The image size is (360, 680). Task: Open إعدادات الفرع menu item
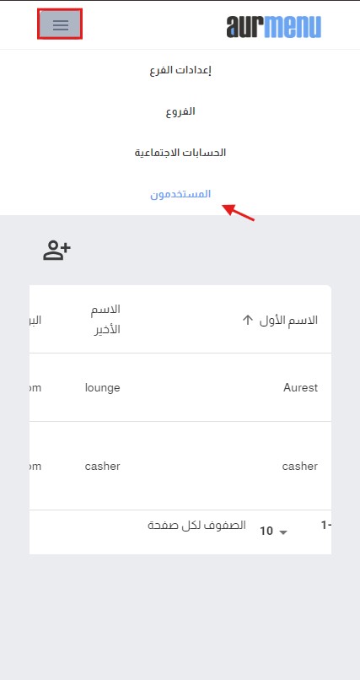[180, 70]
